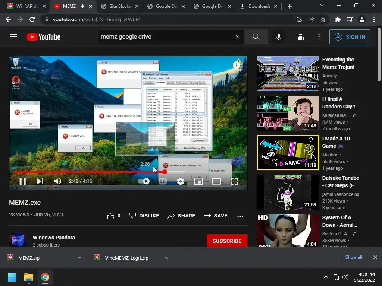Click Show all downloads
Image resolution: width=382 pixels, height=286 pixels.
[x=354, y=257]
